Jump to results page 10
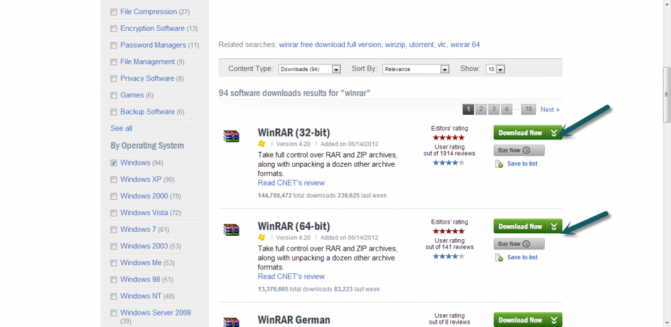671x327 pixels. coord(529,109)
